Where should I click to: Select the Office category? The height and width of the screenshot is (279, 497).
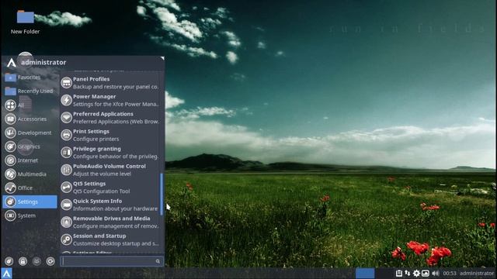(x=30, y=188)
